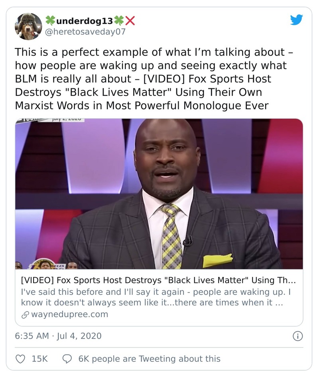Open the underdog13 profile avatar
The height and width of the screenshot is (377, 319).
pos(28,26)
